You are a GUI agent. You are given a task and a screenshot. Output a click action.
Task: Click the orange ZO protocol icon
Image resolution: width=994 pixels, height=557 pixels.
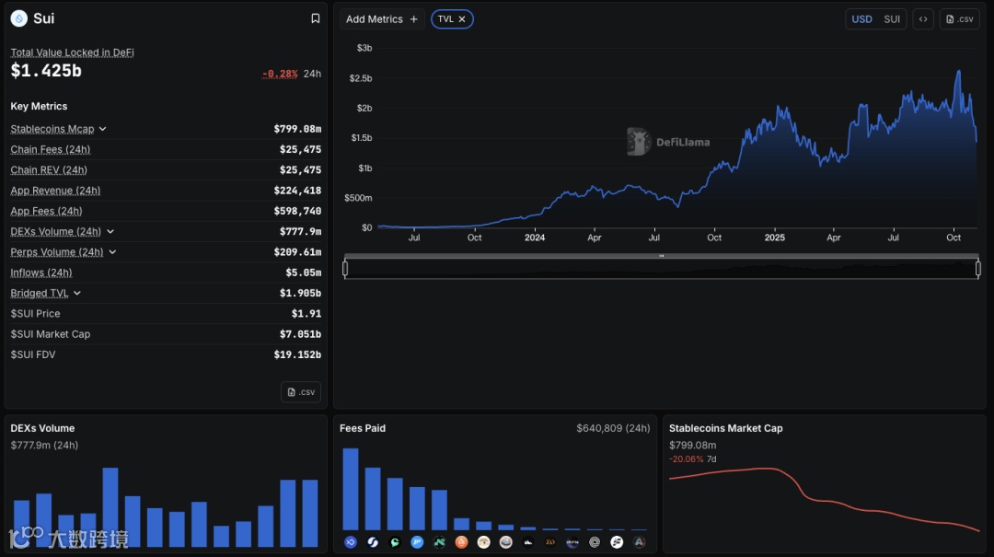[550, 541]
